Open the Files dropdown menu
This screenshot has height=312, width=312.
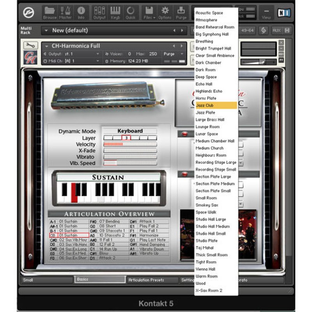click(x=149, y=12)
